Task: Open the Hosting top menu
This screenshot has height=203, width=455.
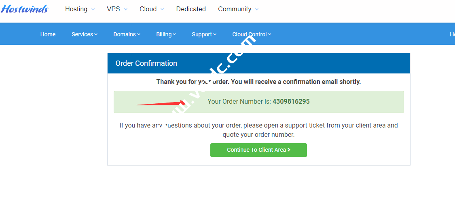Action: tap(76, 9)
